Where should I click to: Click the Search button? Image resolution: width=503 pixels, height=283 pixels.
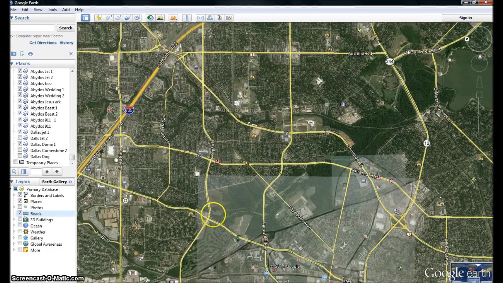pyautogui.click(x=66, y=28)
